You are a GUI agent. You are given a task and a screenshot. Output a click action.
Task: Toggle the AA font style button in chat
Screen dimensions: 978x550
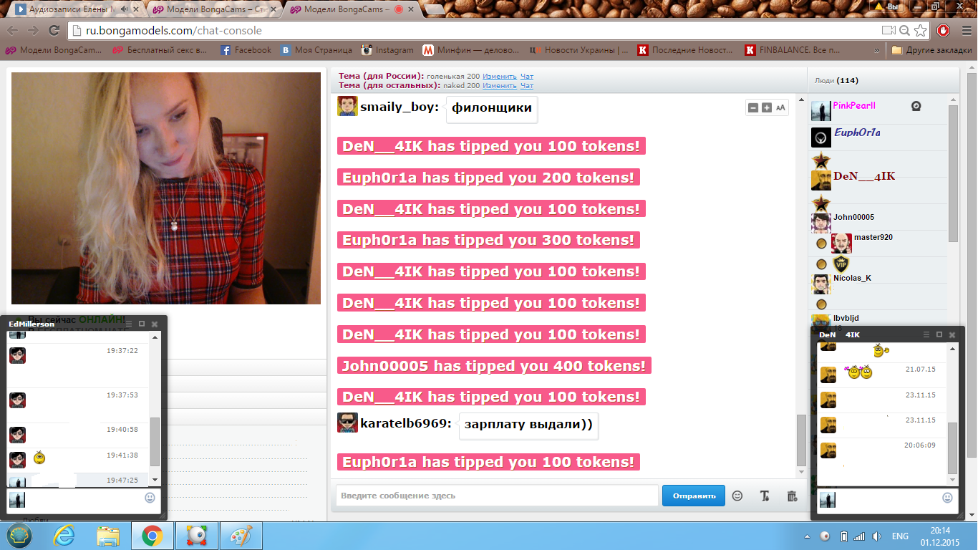tap(780, 108)
